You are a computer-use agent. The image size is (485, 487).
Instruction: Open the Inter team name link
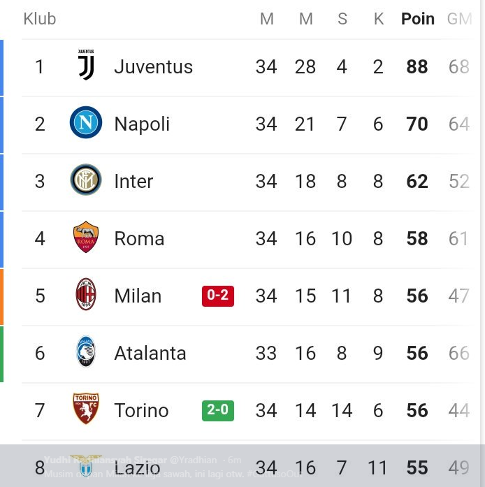(133, 182)
